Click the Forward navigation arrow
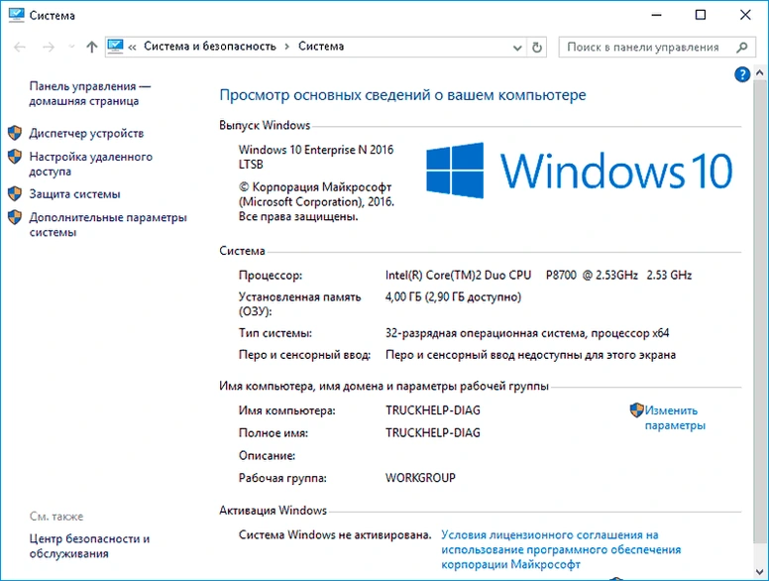Screen dimensions: 769x581 click(48, 48)
